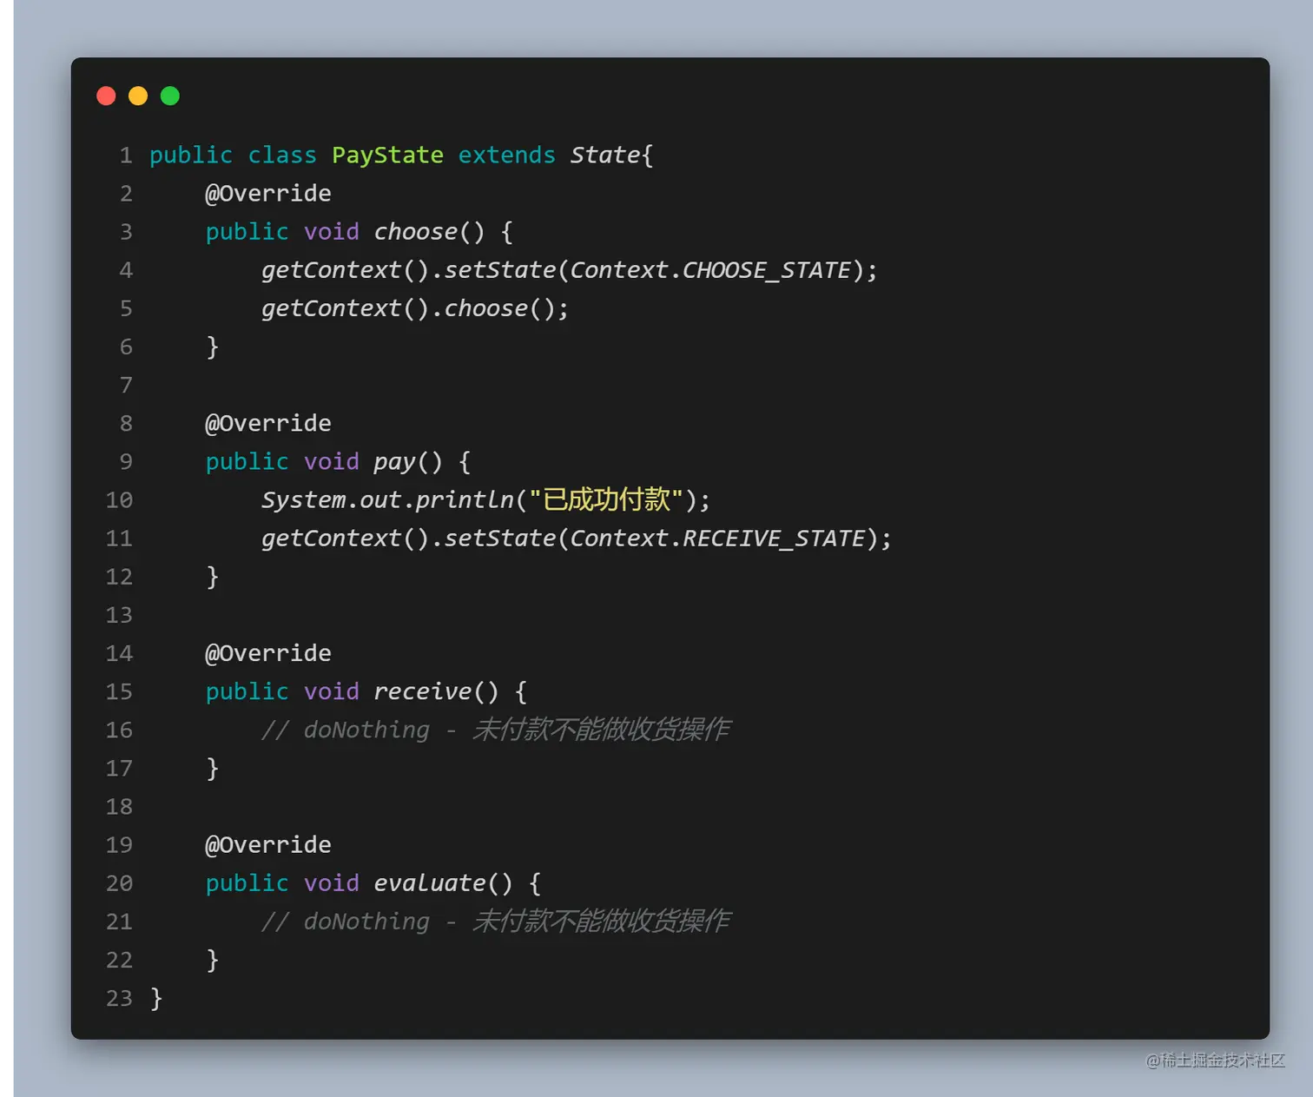1313x1097 pixels.
Task: Click the class name PayState
Action: (x=387, y=155)
